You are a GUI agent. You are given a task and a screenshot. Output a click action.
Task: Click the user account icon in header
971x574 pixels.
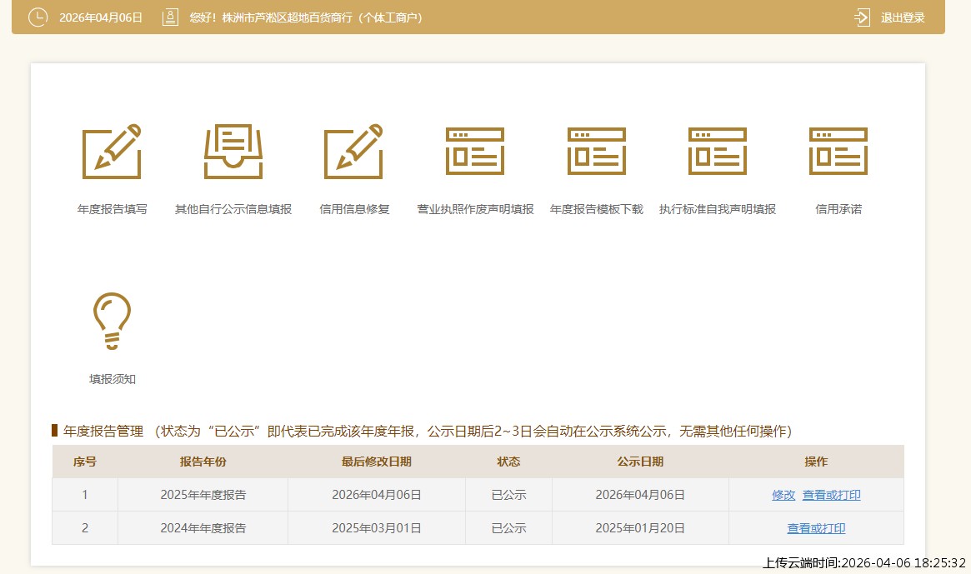[x=170, y=17]
